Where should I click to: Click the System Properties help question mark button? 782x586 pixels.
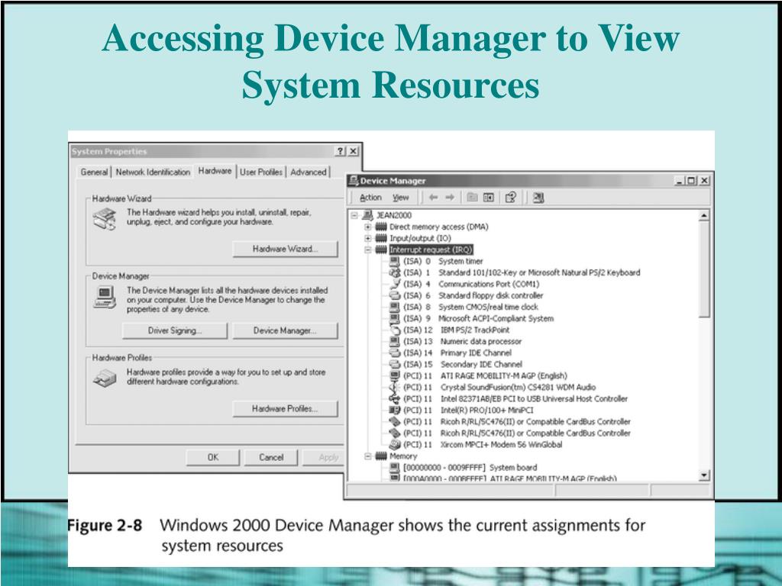click(340, 151)
